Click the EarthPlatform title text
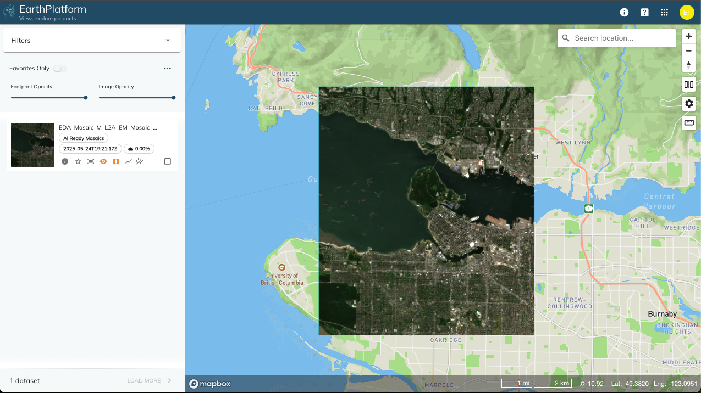701x393 pixels. [x=53, y=9]
